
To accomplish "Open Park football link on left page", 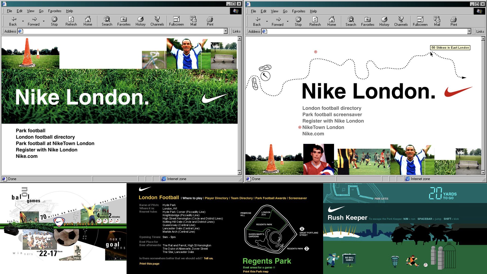I will pyautogui.click(x=31, y=131).
